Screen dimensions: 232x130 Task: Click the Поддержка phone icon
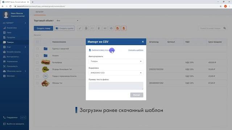pyautogui.click(x=4, y=117)
